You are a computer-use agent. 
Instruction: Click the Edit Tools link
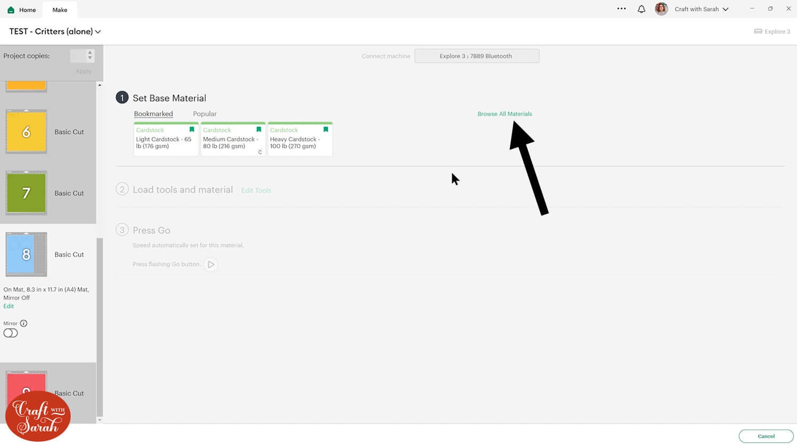pyautogui.click(x=256, y=191)
